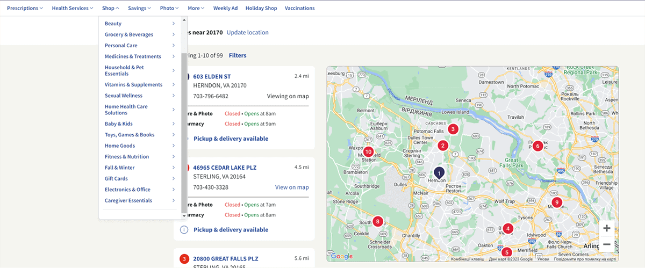The height and width of the screenshot is (268, 645).
Task: Click map marker number 1
Action: [439, 173]
